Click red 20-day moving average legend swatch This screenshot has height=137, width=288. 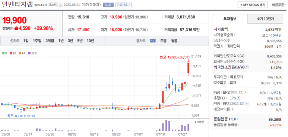(11, 53)
